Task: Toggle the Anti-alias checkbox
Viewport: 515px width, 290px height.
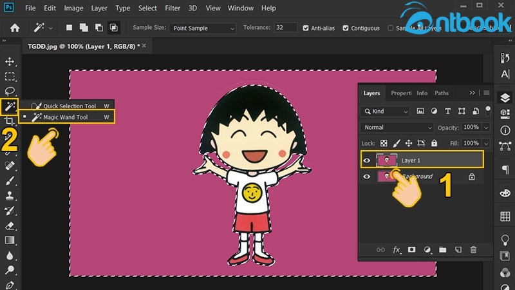Action: coord(306,28)
